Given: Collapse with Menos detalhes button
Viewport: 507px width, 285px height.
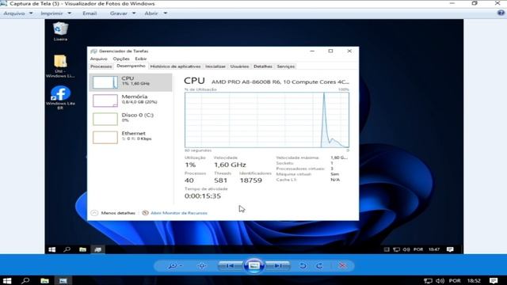Looking at the screenshot, I should coord(112,213).
